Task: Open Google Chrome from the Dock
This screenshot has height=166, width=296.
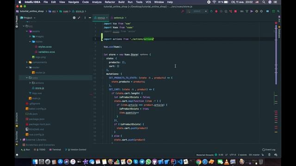Action: [x=198, y=162]
